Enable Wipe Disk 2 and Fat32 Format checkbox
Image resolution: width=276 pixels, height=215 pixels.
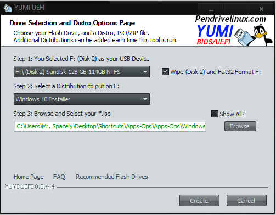(165, 72)
